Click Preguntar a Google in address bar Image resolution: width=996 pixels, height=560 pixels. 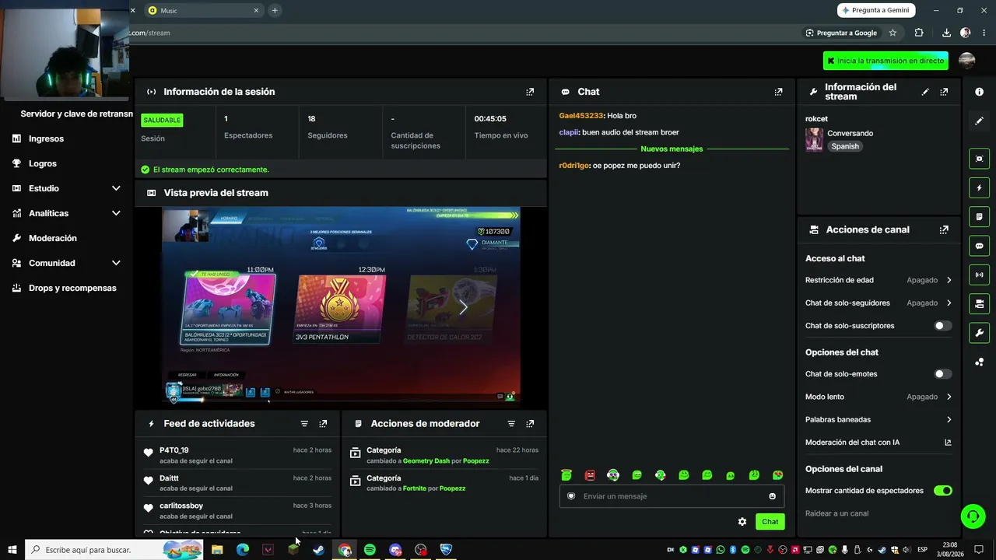(841, 33)
